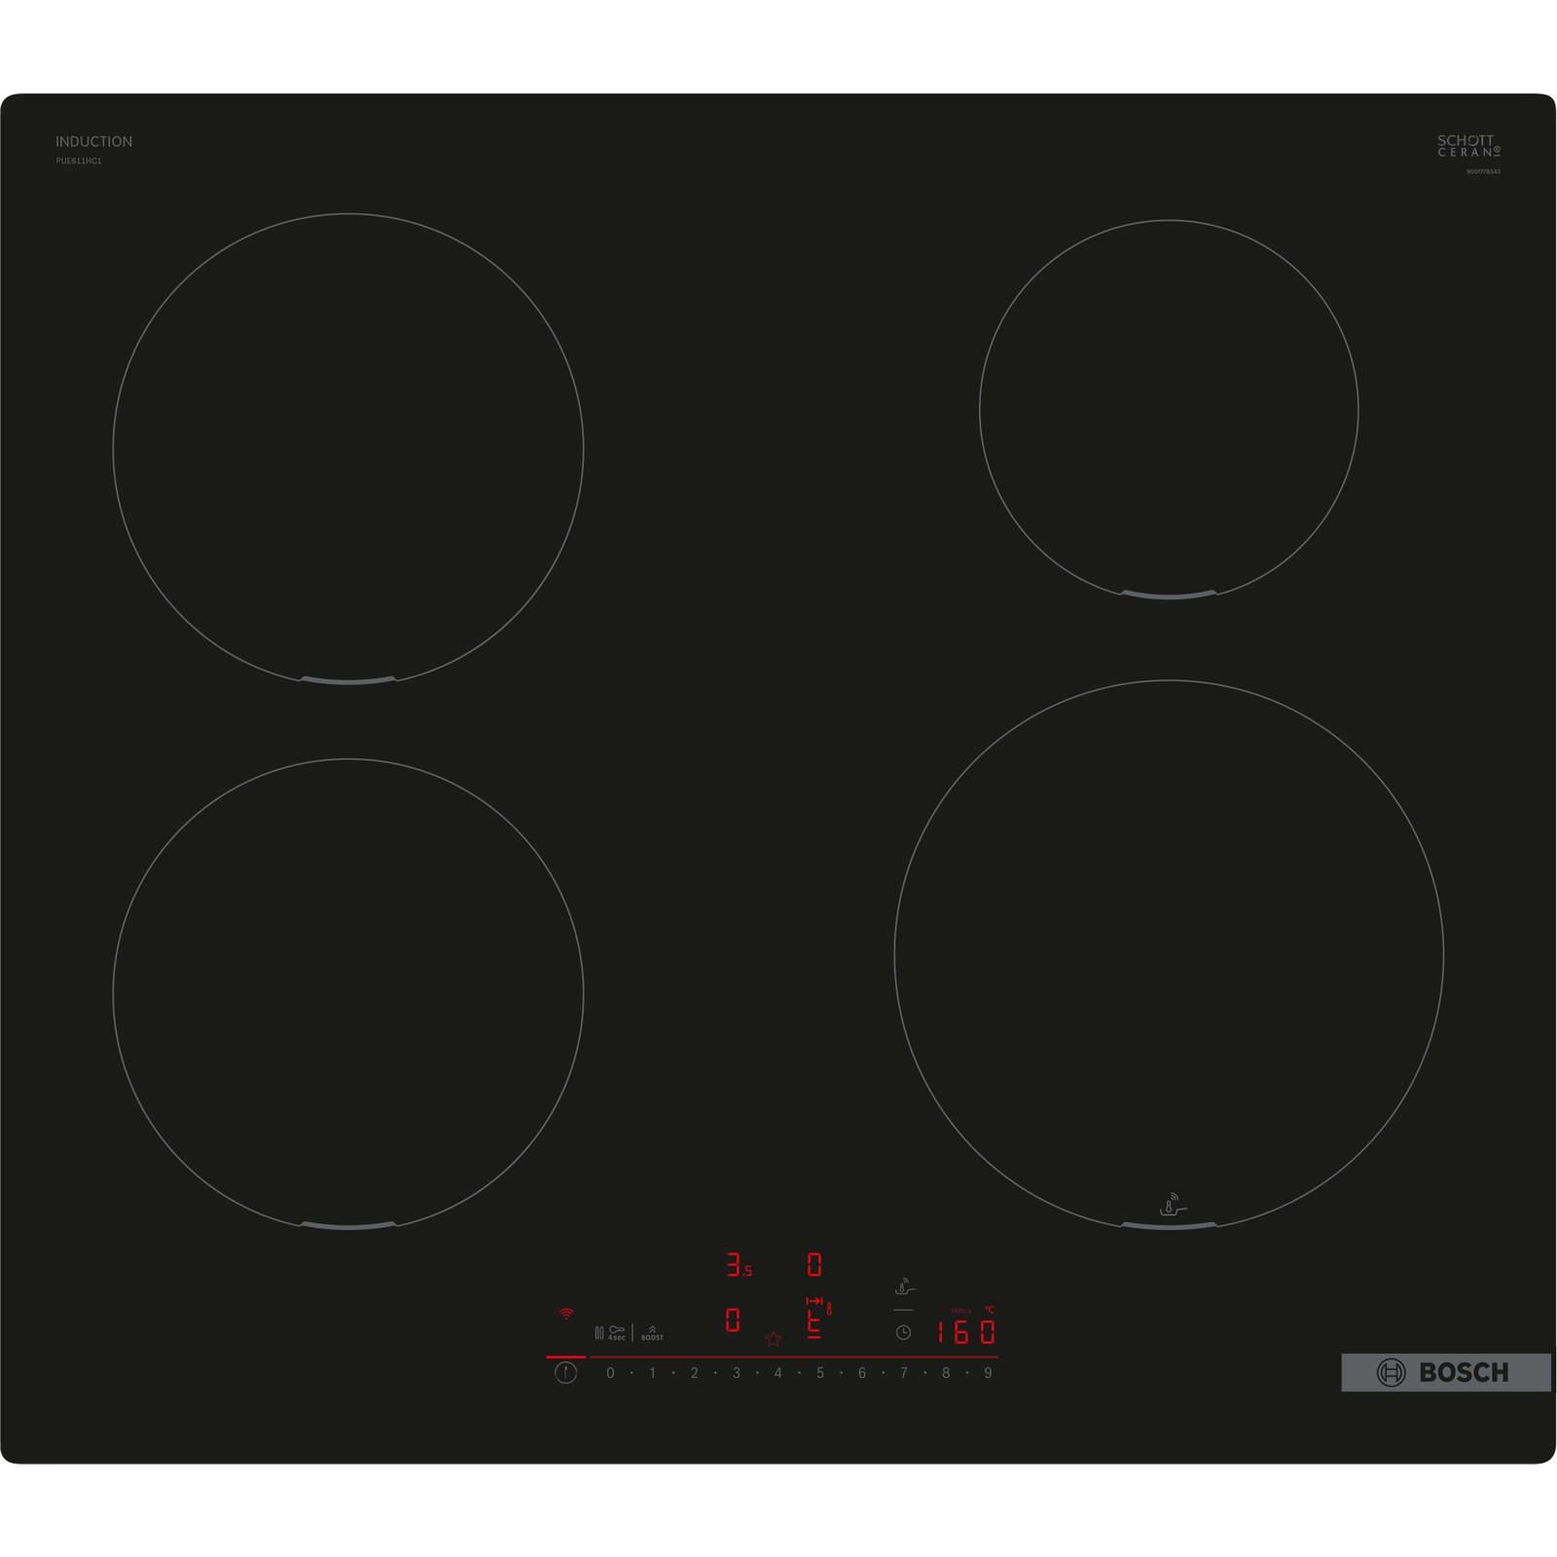Select the front-right zone temperature display
This screenshot has width=1557, height=1557.
point(815,1322)
